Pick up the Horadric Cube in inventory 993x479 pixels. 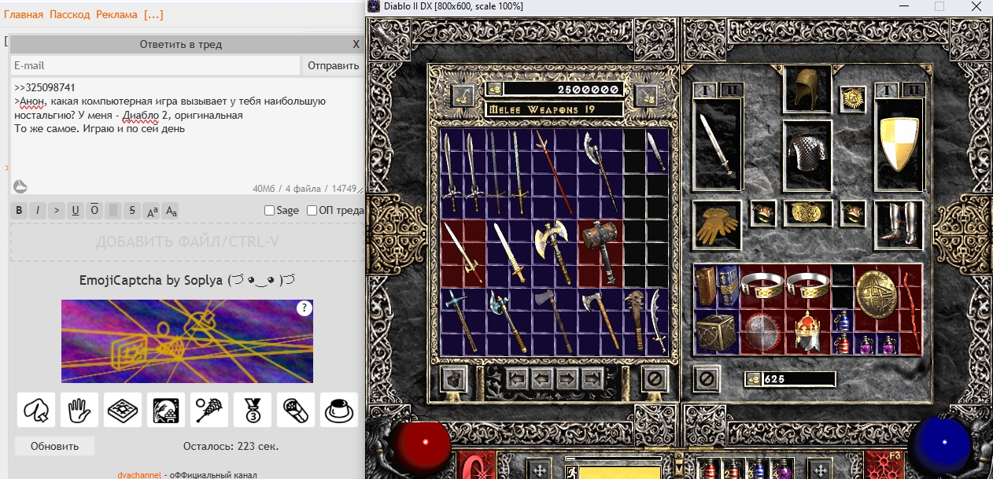(716, 331)
